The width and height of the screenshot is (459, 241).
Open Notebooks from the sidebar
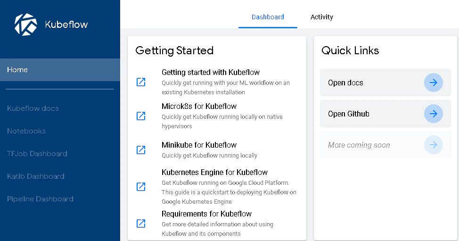[26, 131]
